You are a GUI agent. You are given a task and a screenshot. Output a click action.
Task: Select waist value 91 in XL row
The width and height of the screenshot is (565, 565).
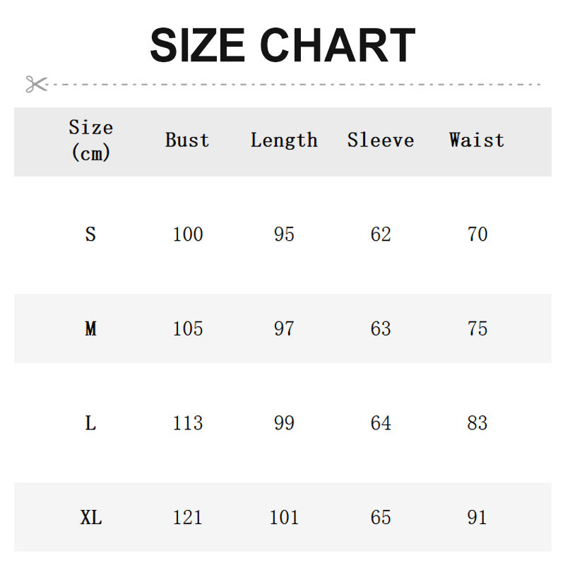(x=477, y=518)
